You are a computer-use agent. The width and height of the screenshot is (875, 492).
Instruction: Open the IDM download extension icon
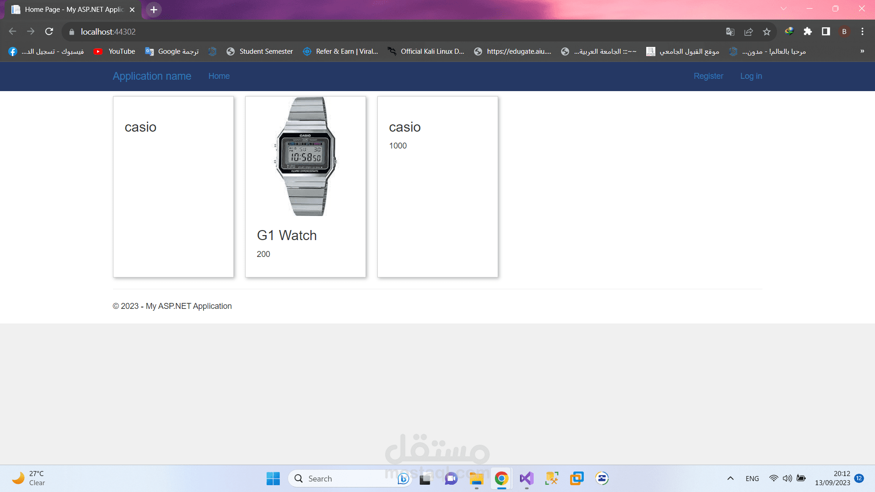(x=789, y=31)
